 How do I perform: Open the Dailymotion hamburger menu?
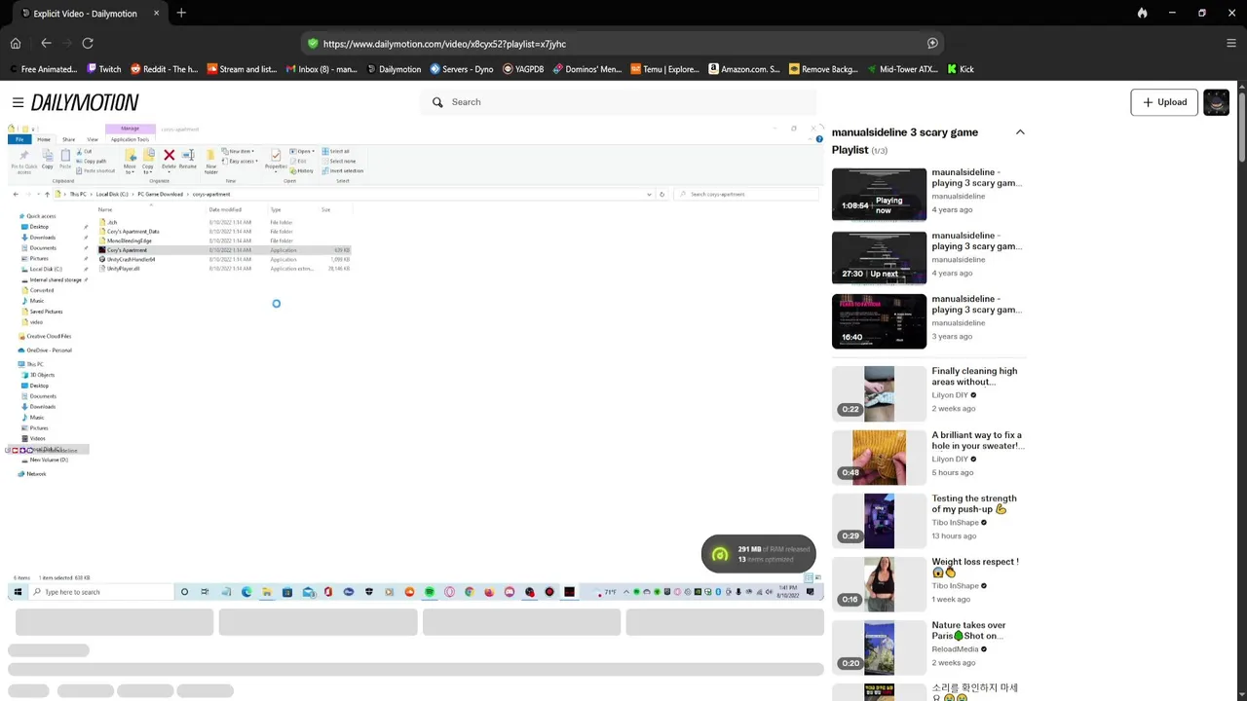18,102
